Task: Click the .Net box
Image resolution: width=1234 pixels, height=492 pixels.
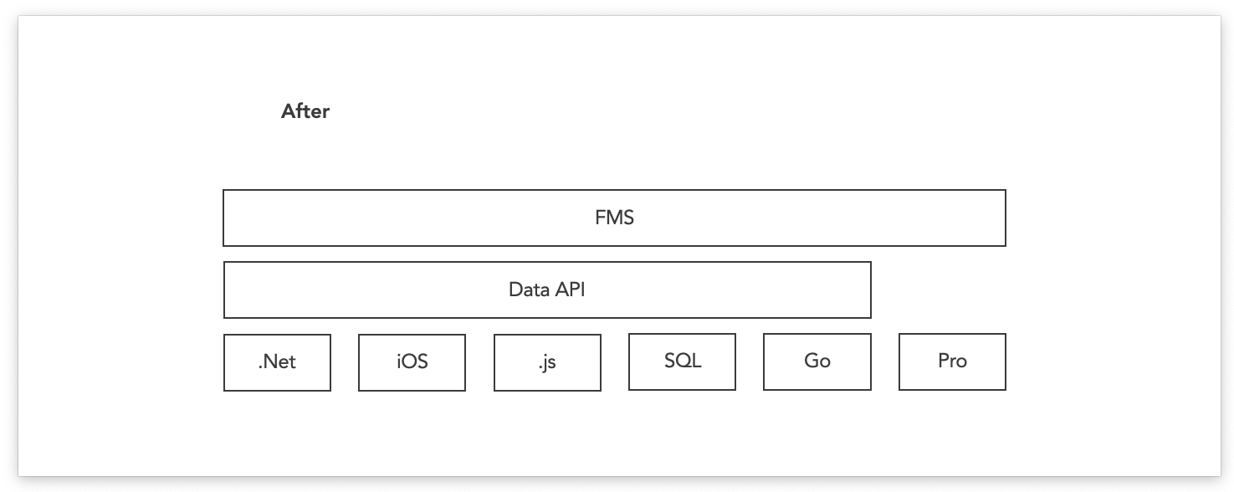Action: 277,362
